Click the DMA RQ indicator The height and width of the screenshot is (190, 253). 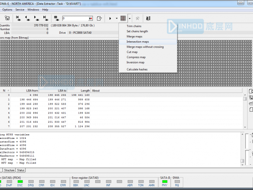[x=177, y=182]
